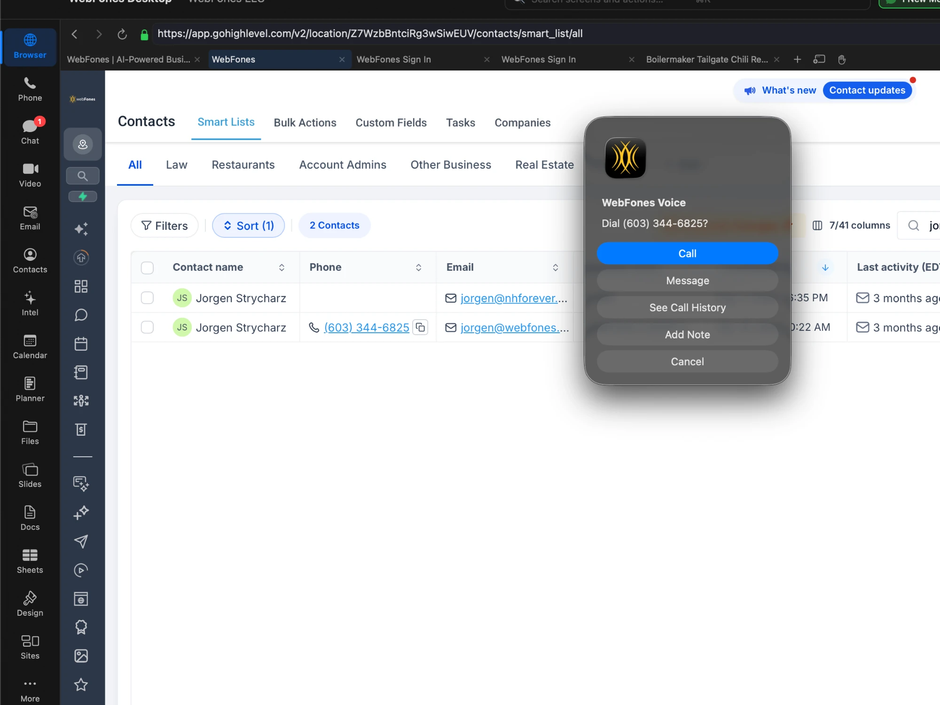Open the conversations chat bubble icon
940x705 pixels.
[81, 315]
